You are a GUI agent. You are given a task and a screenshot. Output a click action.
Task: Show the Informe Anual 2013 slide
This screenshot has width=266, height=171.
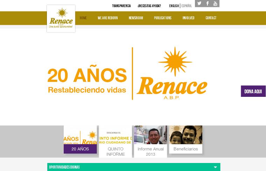[x=150, y=141]
